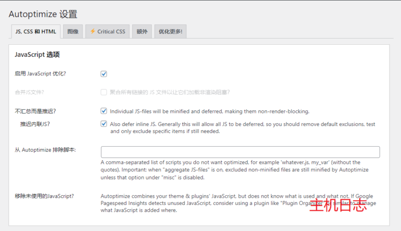Click the 移除未使用的JavaScript? label
The width and height of the screenshot is (401, 231).
coord(44,196)
